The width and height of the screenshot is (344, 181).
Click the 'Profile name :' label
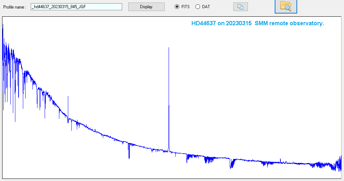point(15,7)
